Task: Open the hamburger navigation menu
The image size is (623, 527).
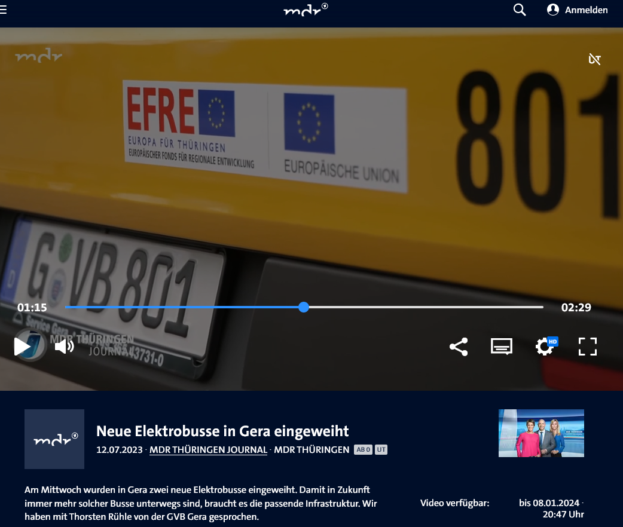Action: tap(3, 10)
